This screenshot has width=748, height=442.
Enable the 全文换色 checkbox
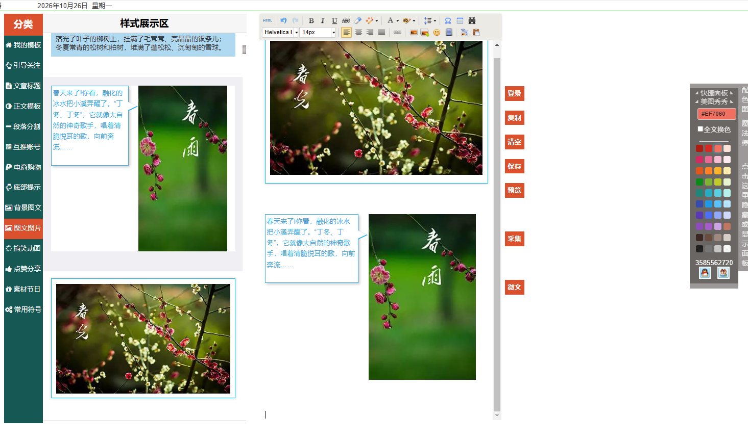coord(701,129)
